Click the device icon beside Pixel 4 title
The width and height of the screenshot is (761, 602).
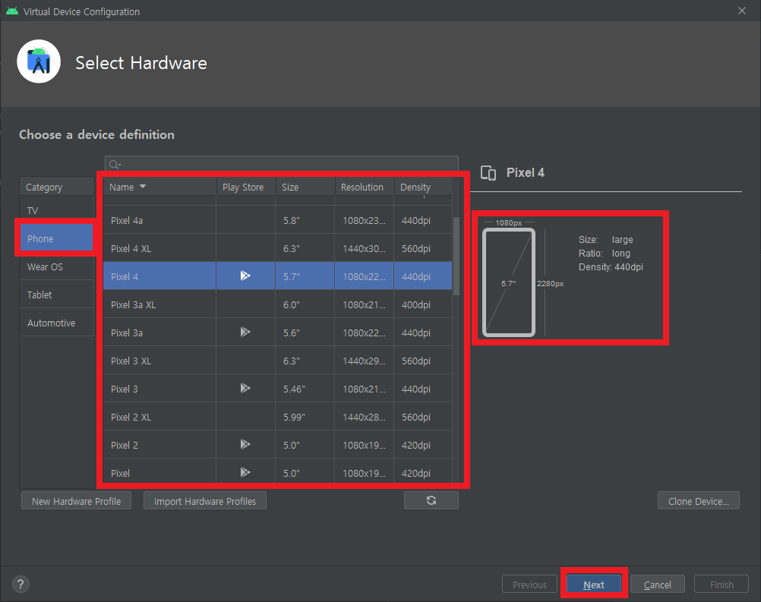tap(488, 172)
